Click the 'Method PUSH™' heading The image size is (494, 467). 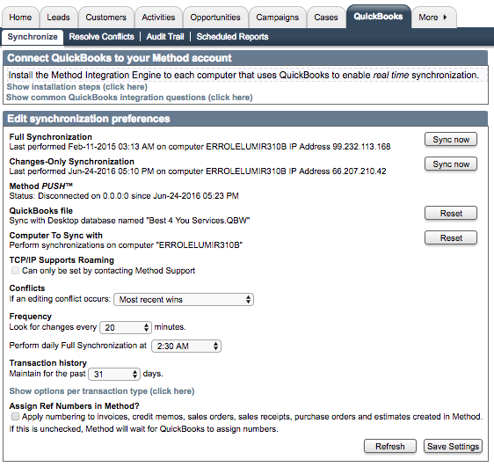41,186
